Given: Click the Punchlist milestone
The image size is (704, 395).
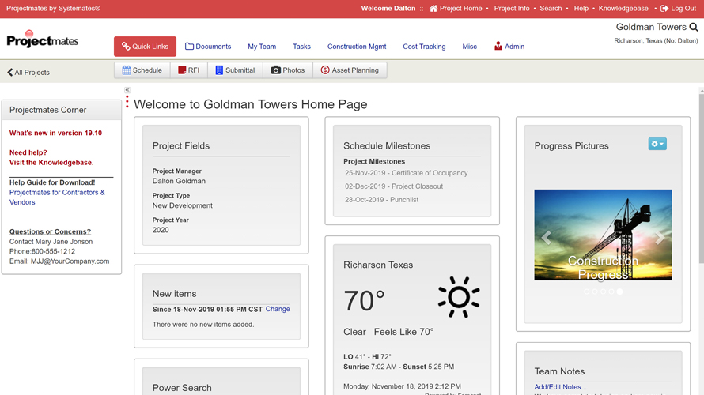Looking at the screenshot, I should point(381,200).
